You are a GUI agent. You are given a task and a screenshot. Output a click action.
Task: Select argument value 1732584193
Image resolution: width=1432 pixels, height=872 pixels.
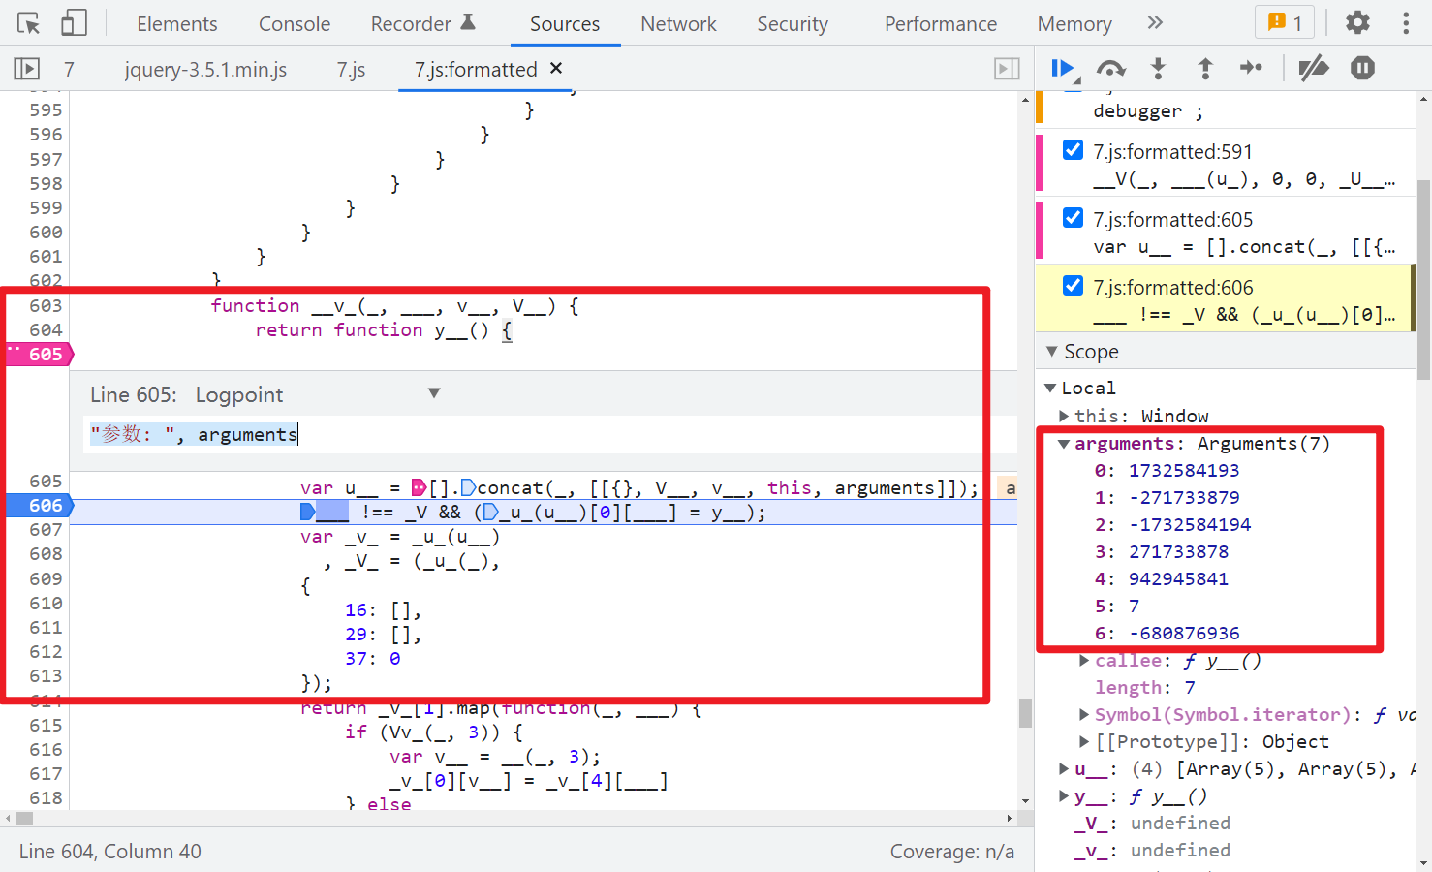1183,471
